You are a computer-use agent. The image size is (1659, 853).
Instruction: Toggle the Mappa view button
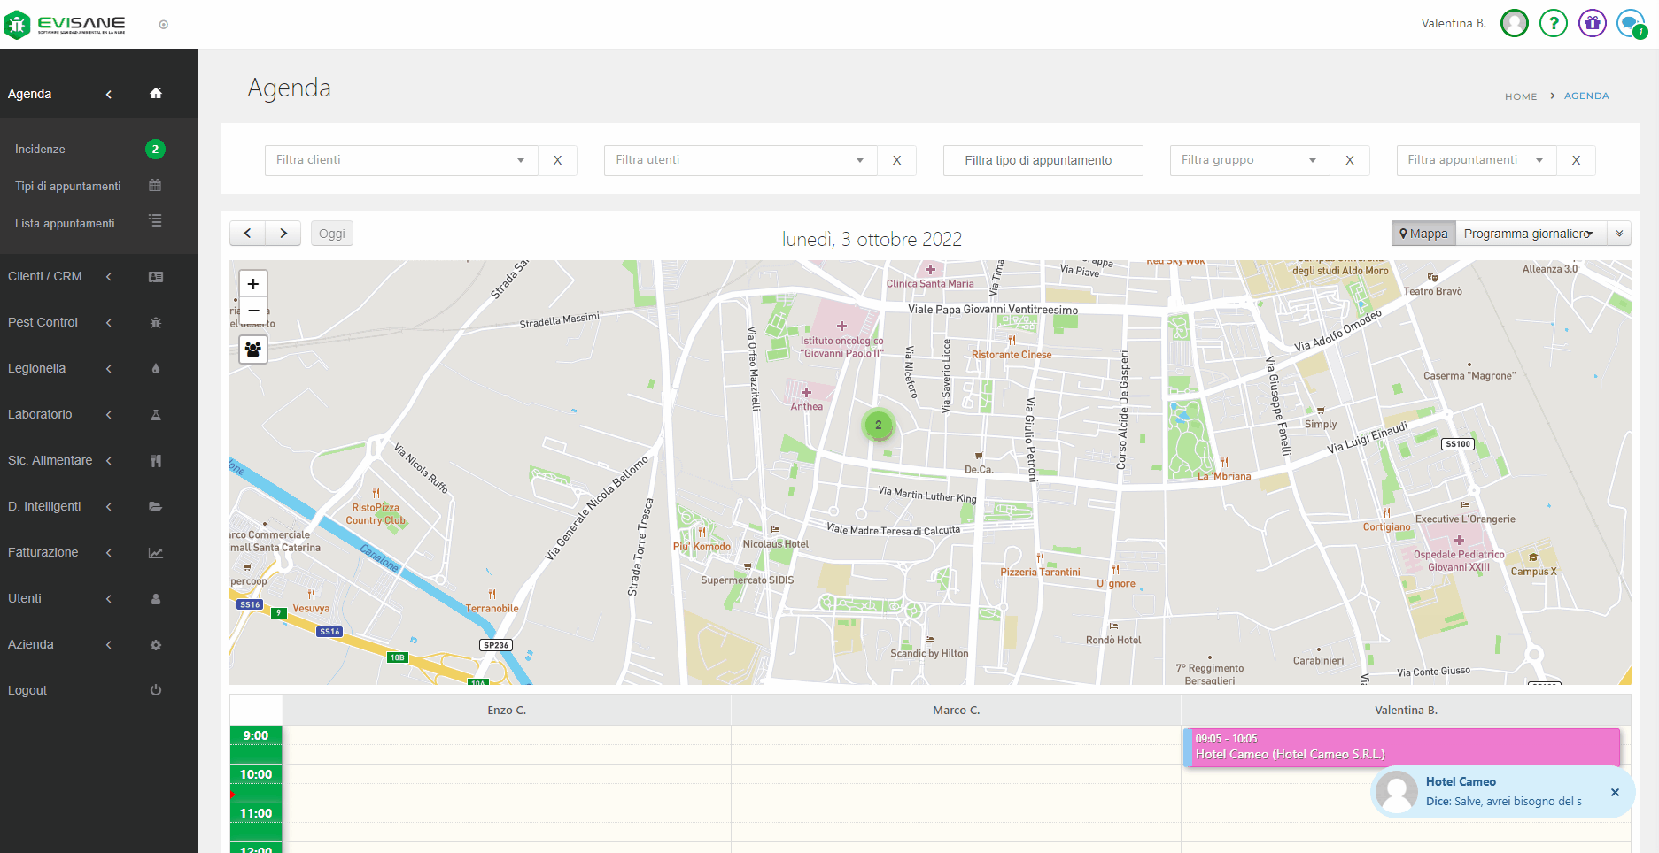pos(1423,234)
